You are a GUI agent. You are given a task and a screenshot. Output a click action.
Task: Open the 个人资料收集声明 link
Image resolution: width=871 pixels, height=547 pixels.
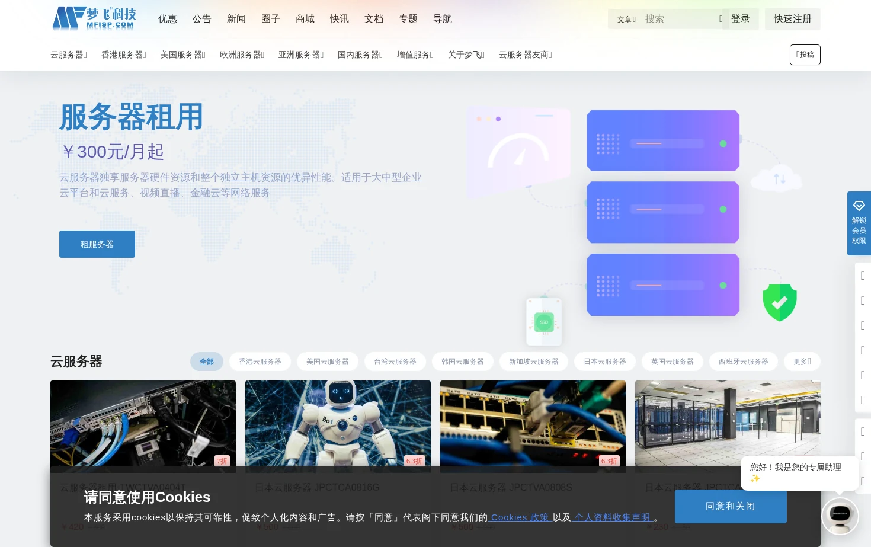pos(613,517)
